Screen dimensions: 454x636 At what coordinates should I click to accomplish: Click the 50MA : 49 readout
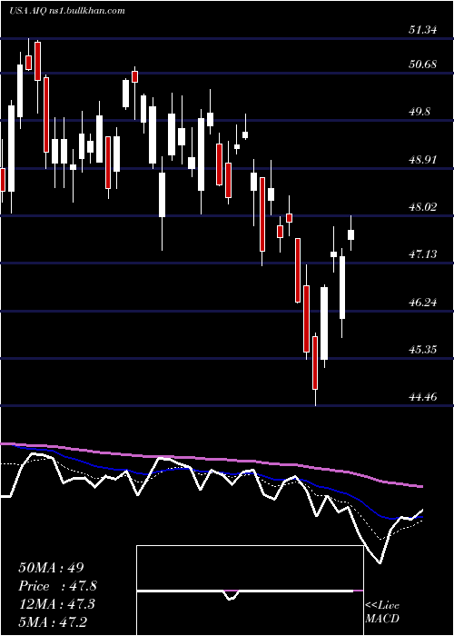pos(51,568)
